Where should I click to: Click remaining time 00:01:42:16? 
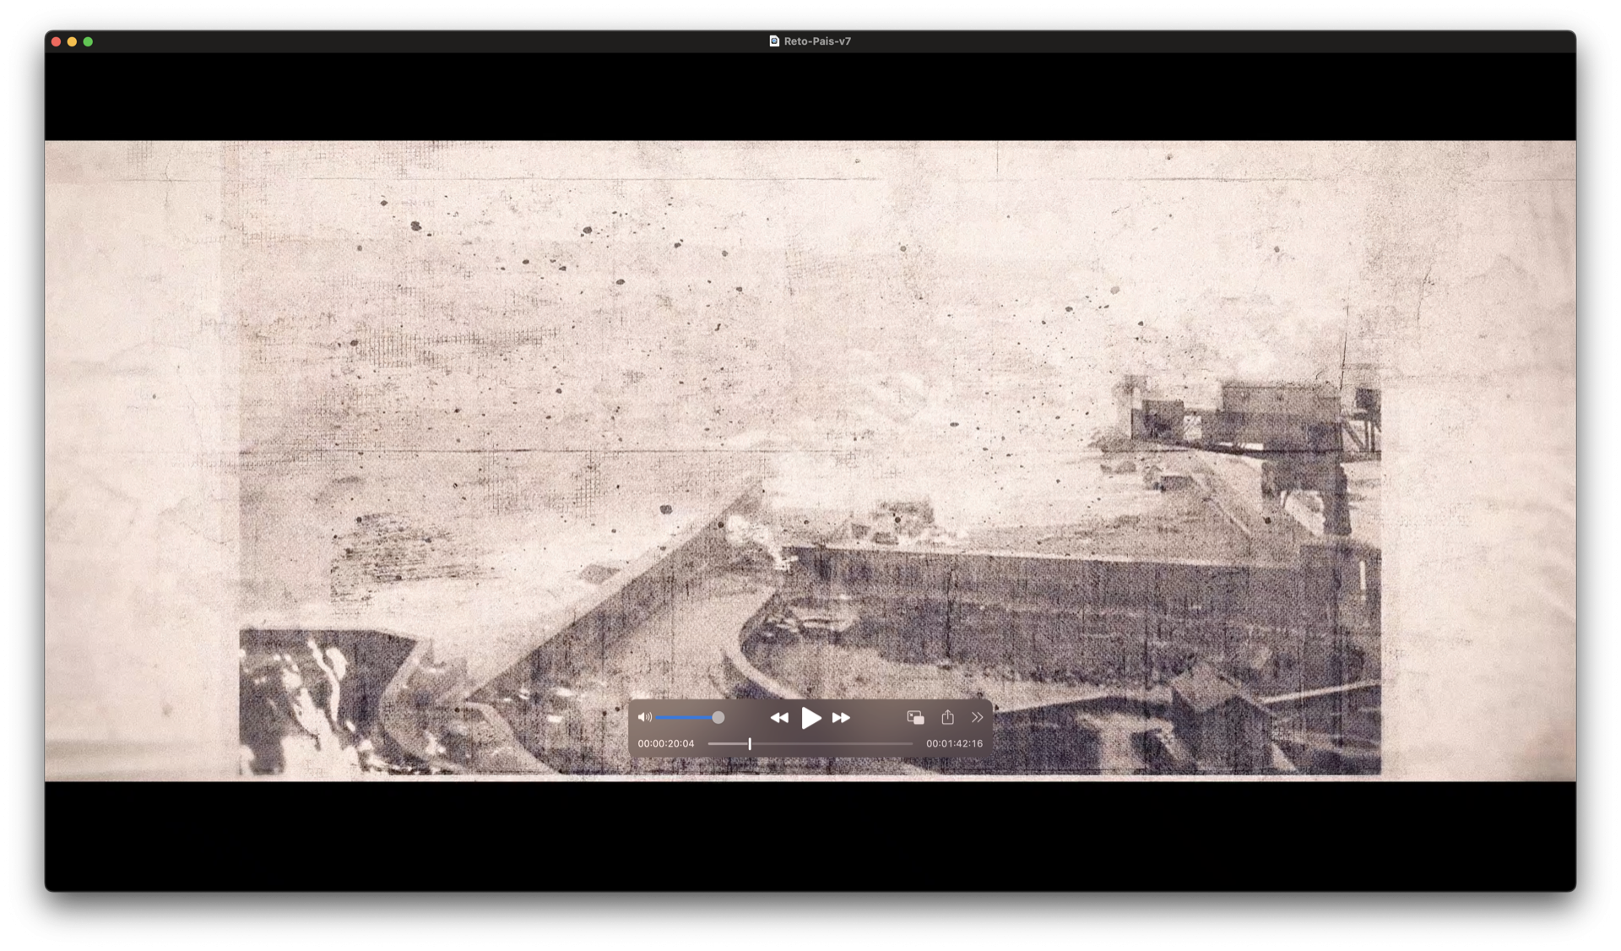pos(954,744)
